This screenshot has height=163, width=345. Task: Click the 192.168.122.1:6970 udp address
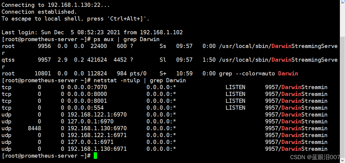coord(97,115)
